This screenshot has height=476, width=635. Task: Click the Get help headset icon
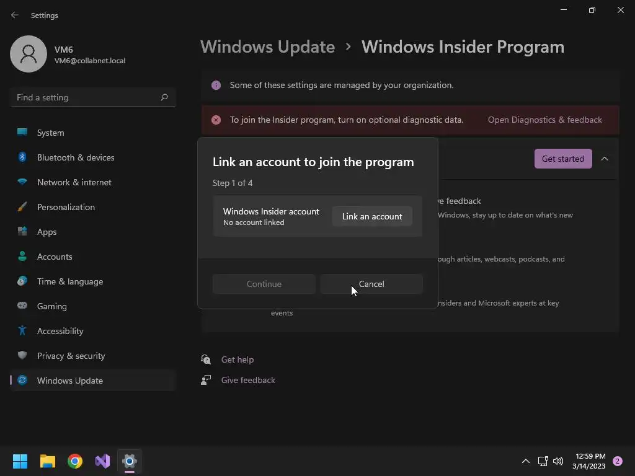pos(206,359)
